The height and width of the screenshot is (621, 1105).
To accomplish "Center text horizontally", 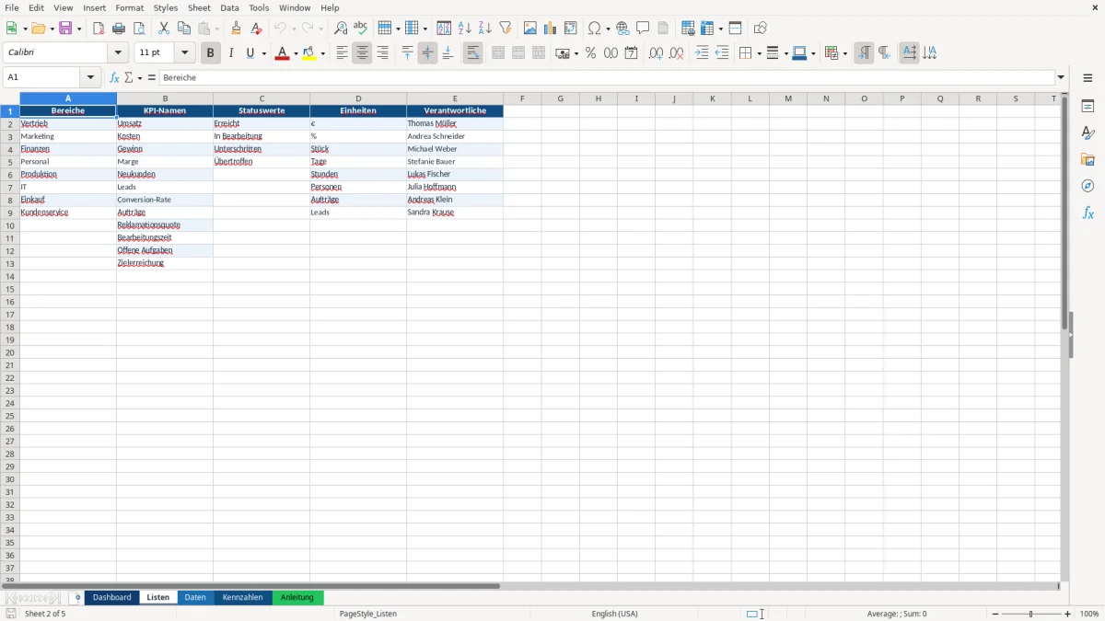I will point(363,53).
